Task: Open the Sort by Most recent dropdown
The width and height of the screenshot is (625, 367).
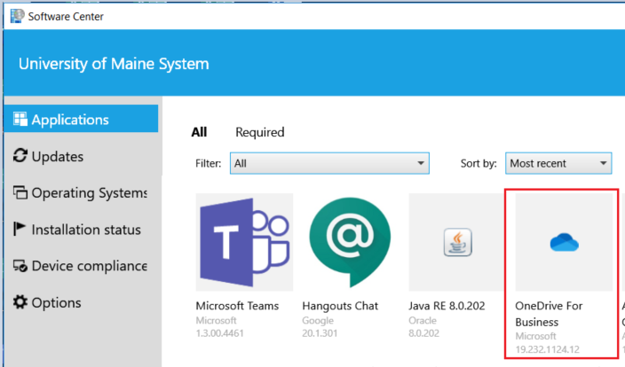Action: click(558, 163)
